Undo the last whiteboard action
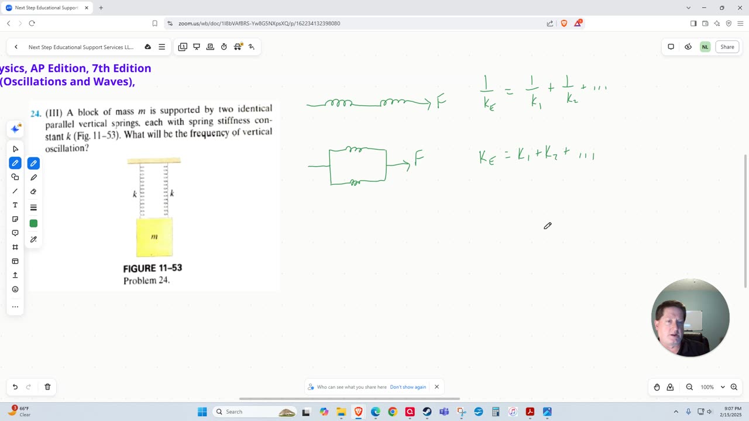 tap(15, 387)
